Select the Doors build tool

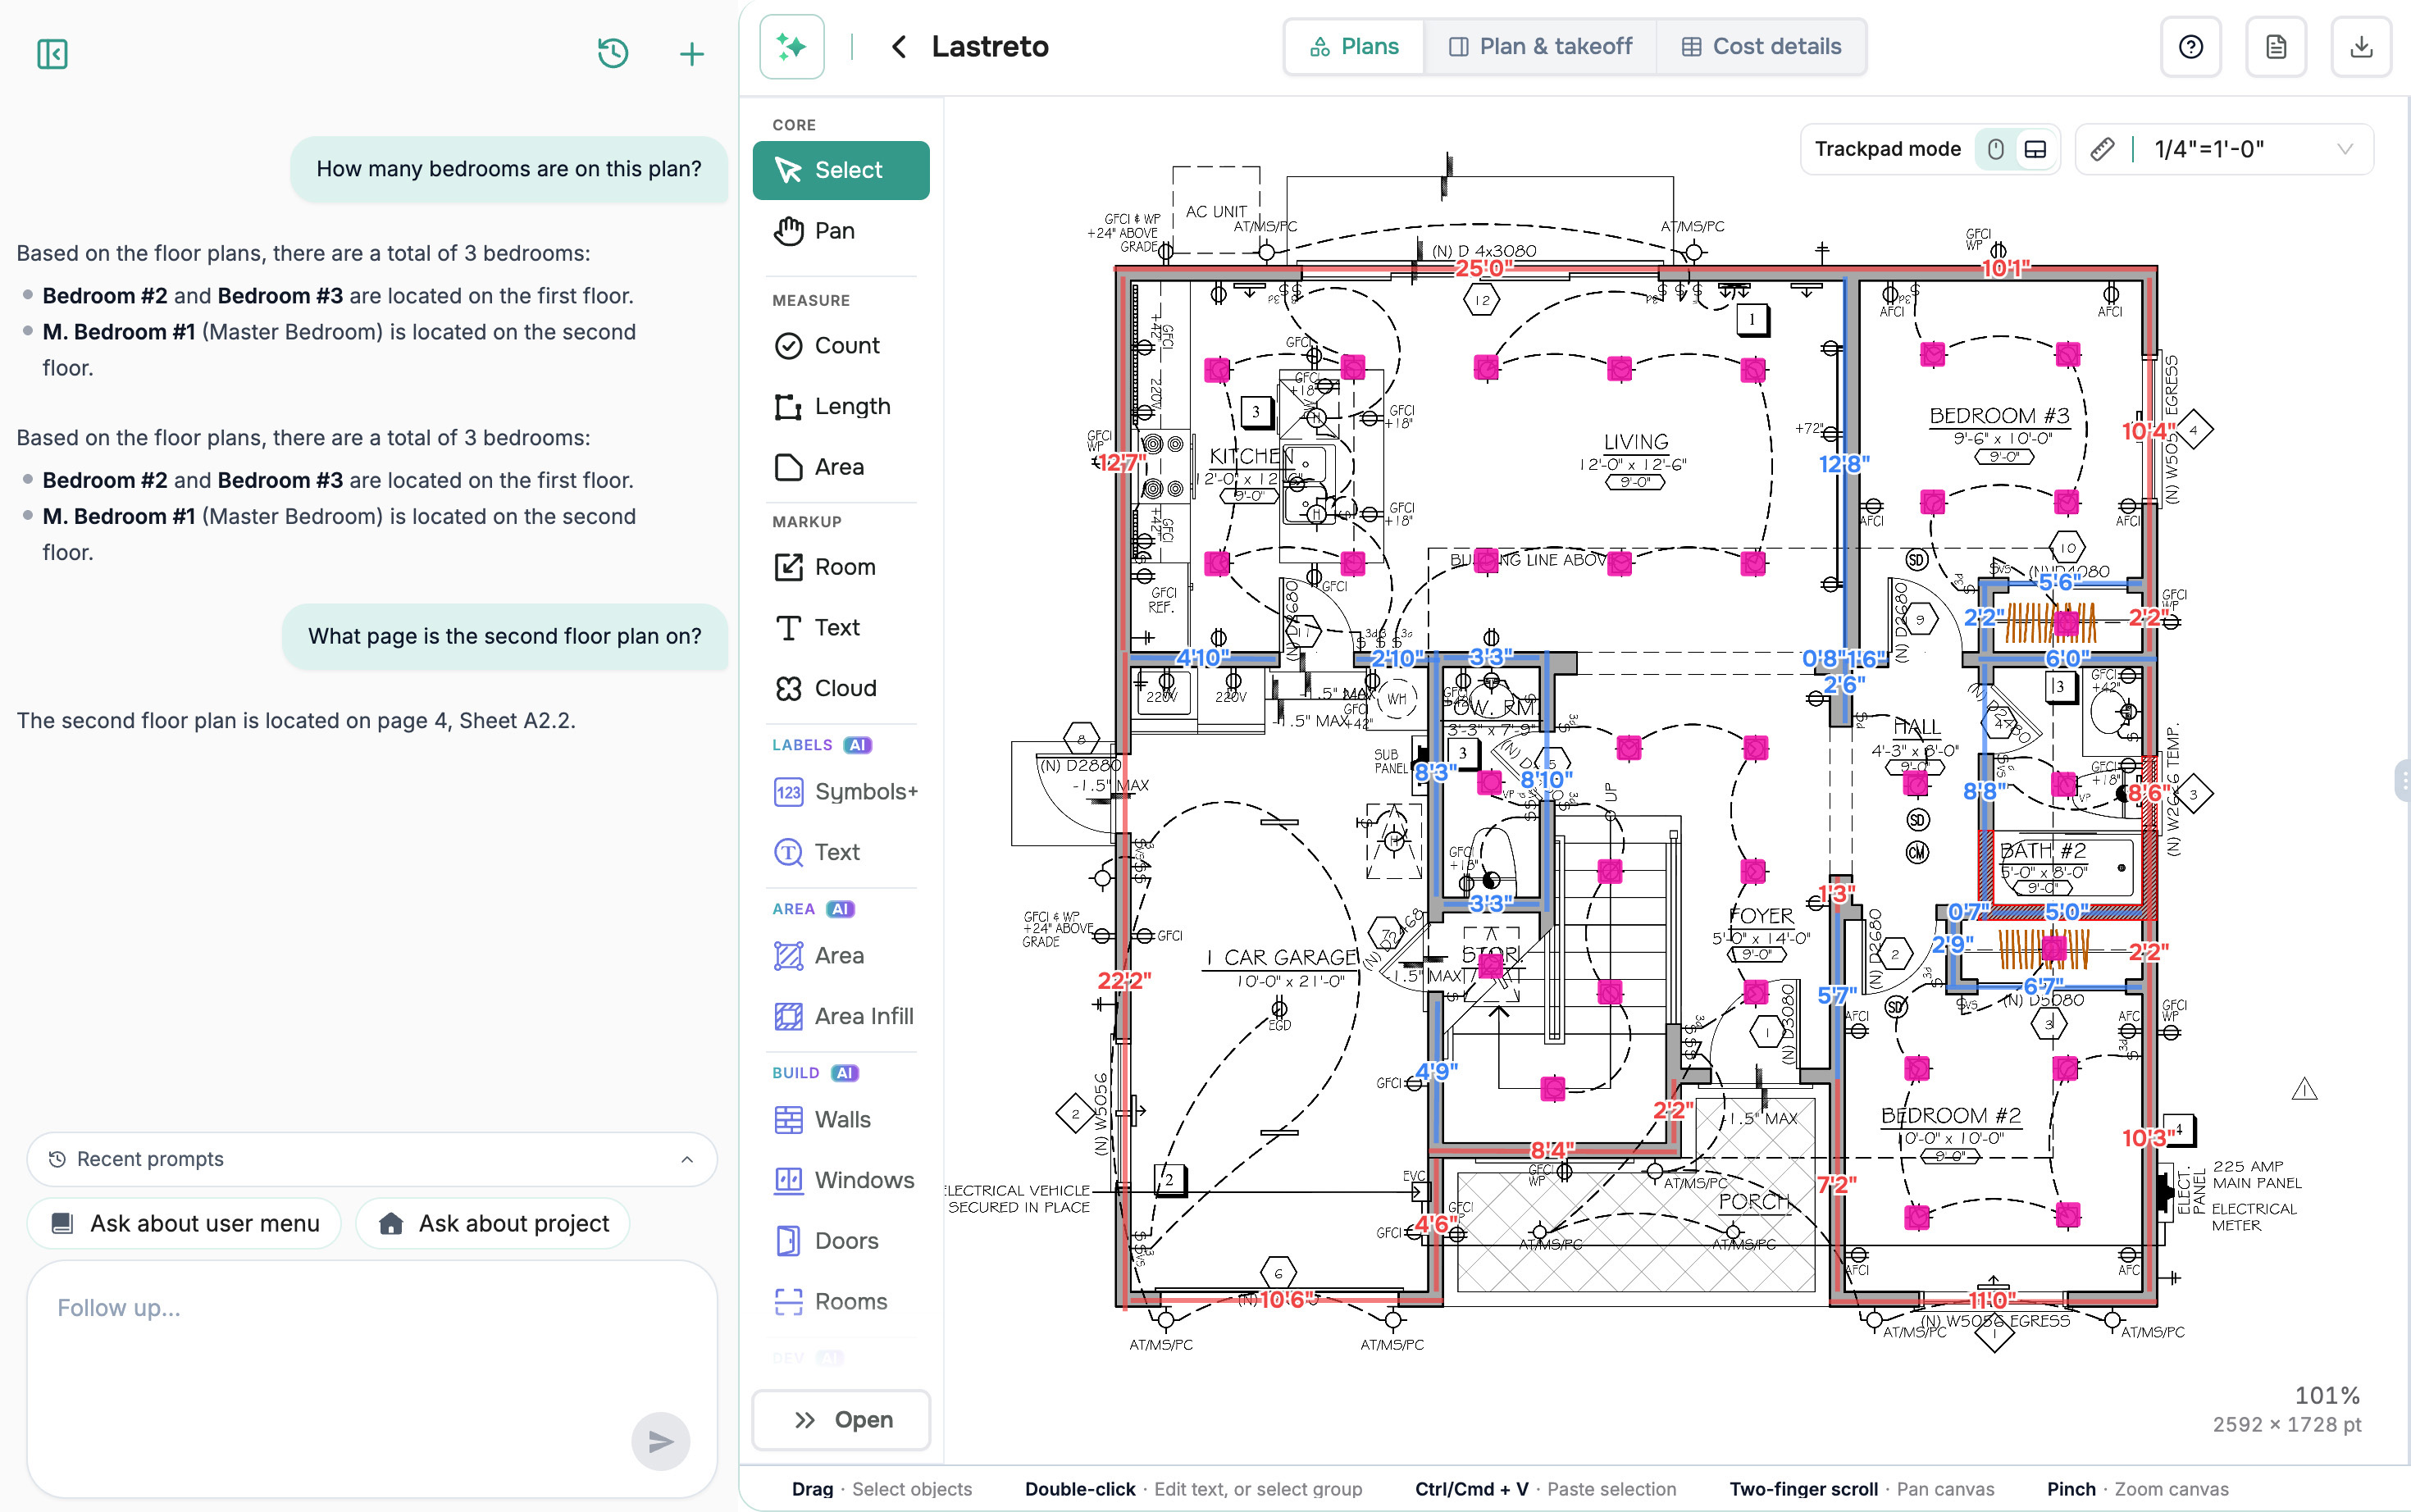click(x=841, y=1241)
